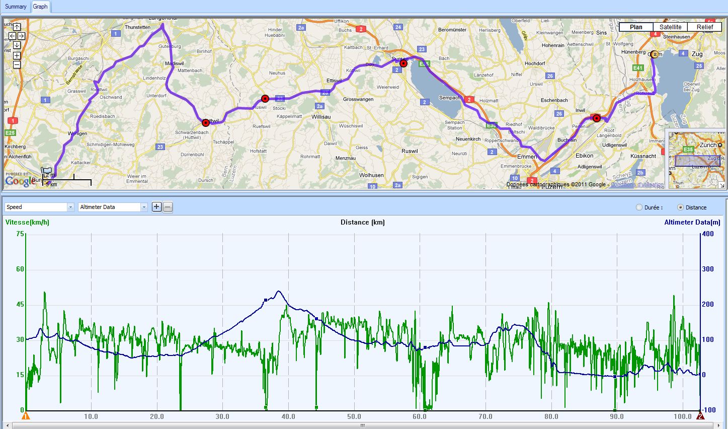Open the Speed data dropdown

tap(70, 207)
